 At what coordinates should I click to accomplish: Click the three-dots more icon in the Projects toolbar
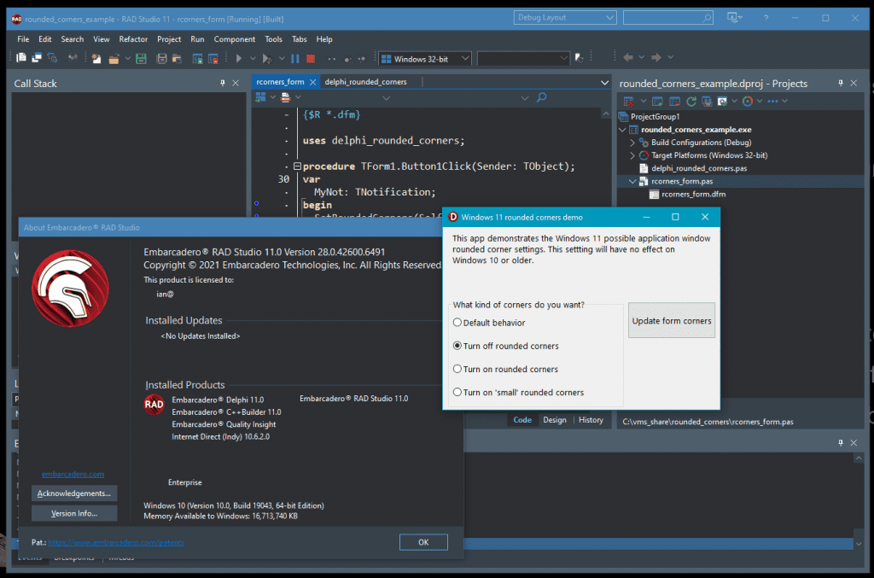[772, 101]
